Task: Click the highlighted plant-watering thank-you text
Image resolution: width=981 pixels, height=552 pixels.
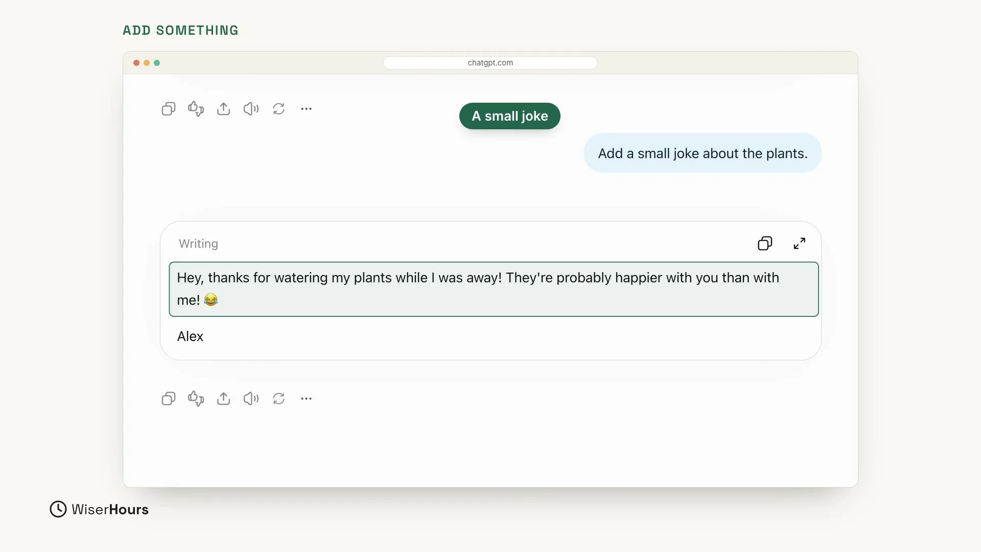Action: pyautogui.click(x=494, y=289)
